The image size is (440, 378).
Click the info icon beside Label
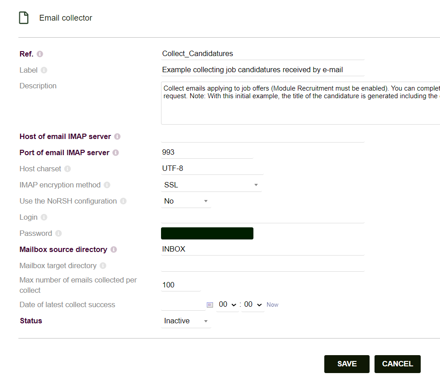tap(44, 70)
